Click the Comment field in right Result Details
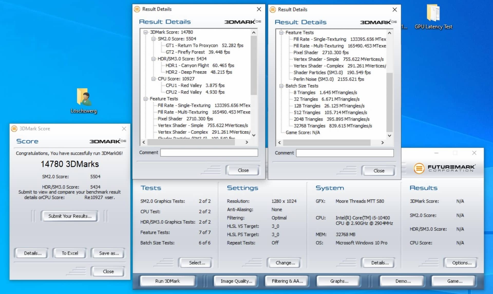The height and width of the screenshot is (294, 493). point(345,153)
